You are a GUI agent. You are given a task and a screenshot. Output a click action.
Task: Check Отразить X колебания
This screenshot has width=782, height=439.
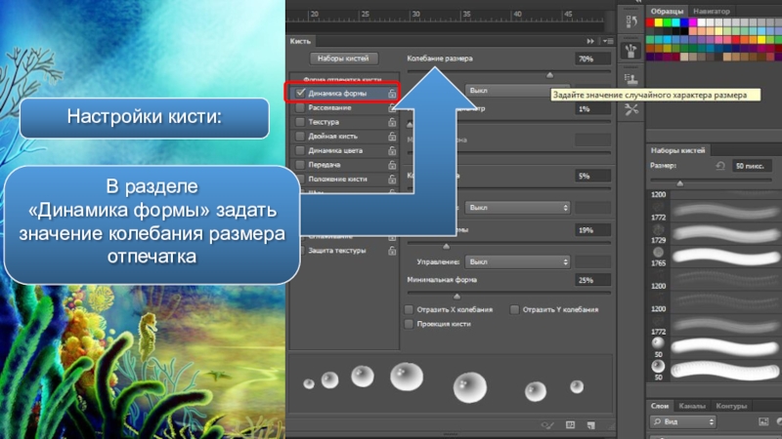coord(409,309)
